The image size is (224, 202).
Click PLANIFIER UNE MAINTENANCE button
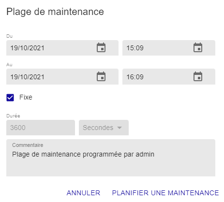tap(165, 193)
